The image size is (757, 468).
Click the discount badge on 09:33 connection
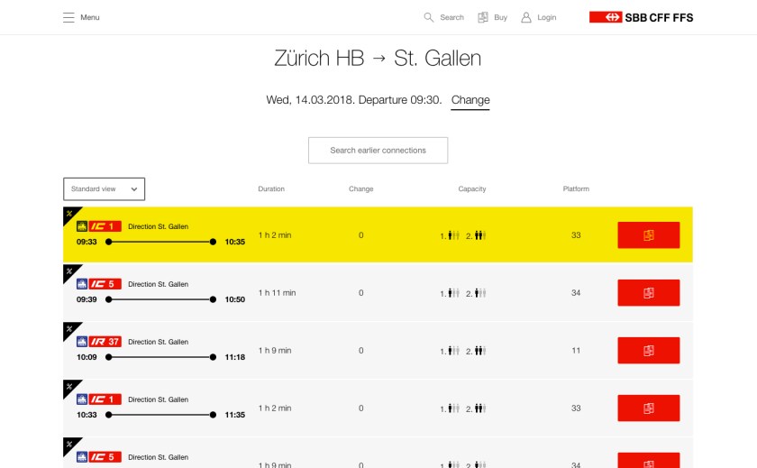coord(69,214)
